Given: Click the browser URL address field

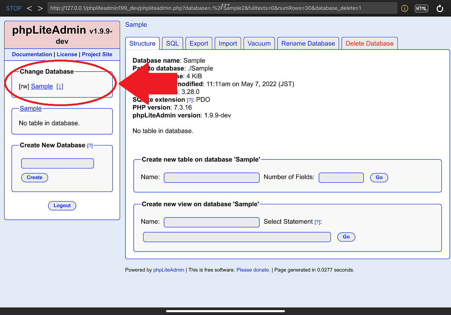Looking at the screenshot, I should [x=222, y=8].
